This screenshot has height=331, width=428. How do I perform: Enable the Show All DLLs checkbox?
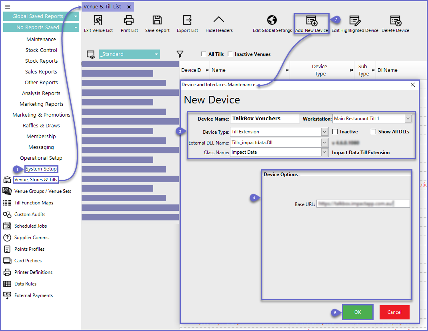[x=374, y=132]
